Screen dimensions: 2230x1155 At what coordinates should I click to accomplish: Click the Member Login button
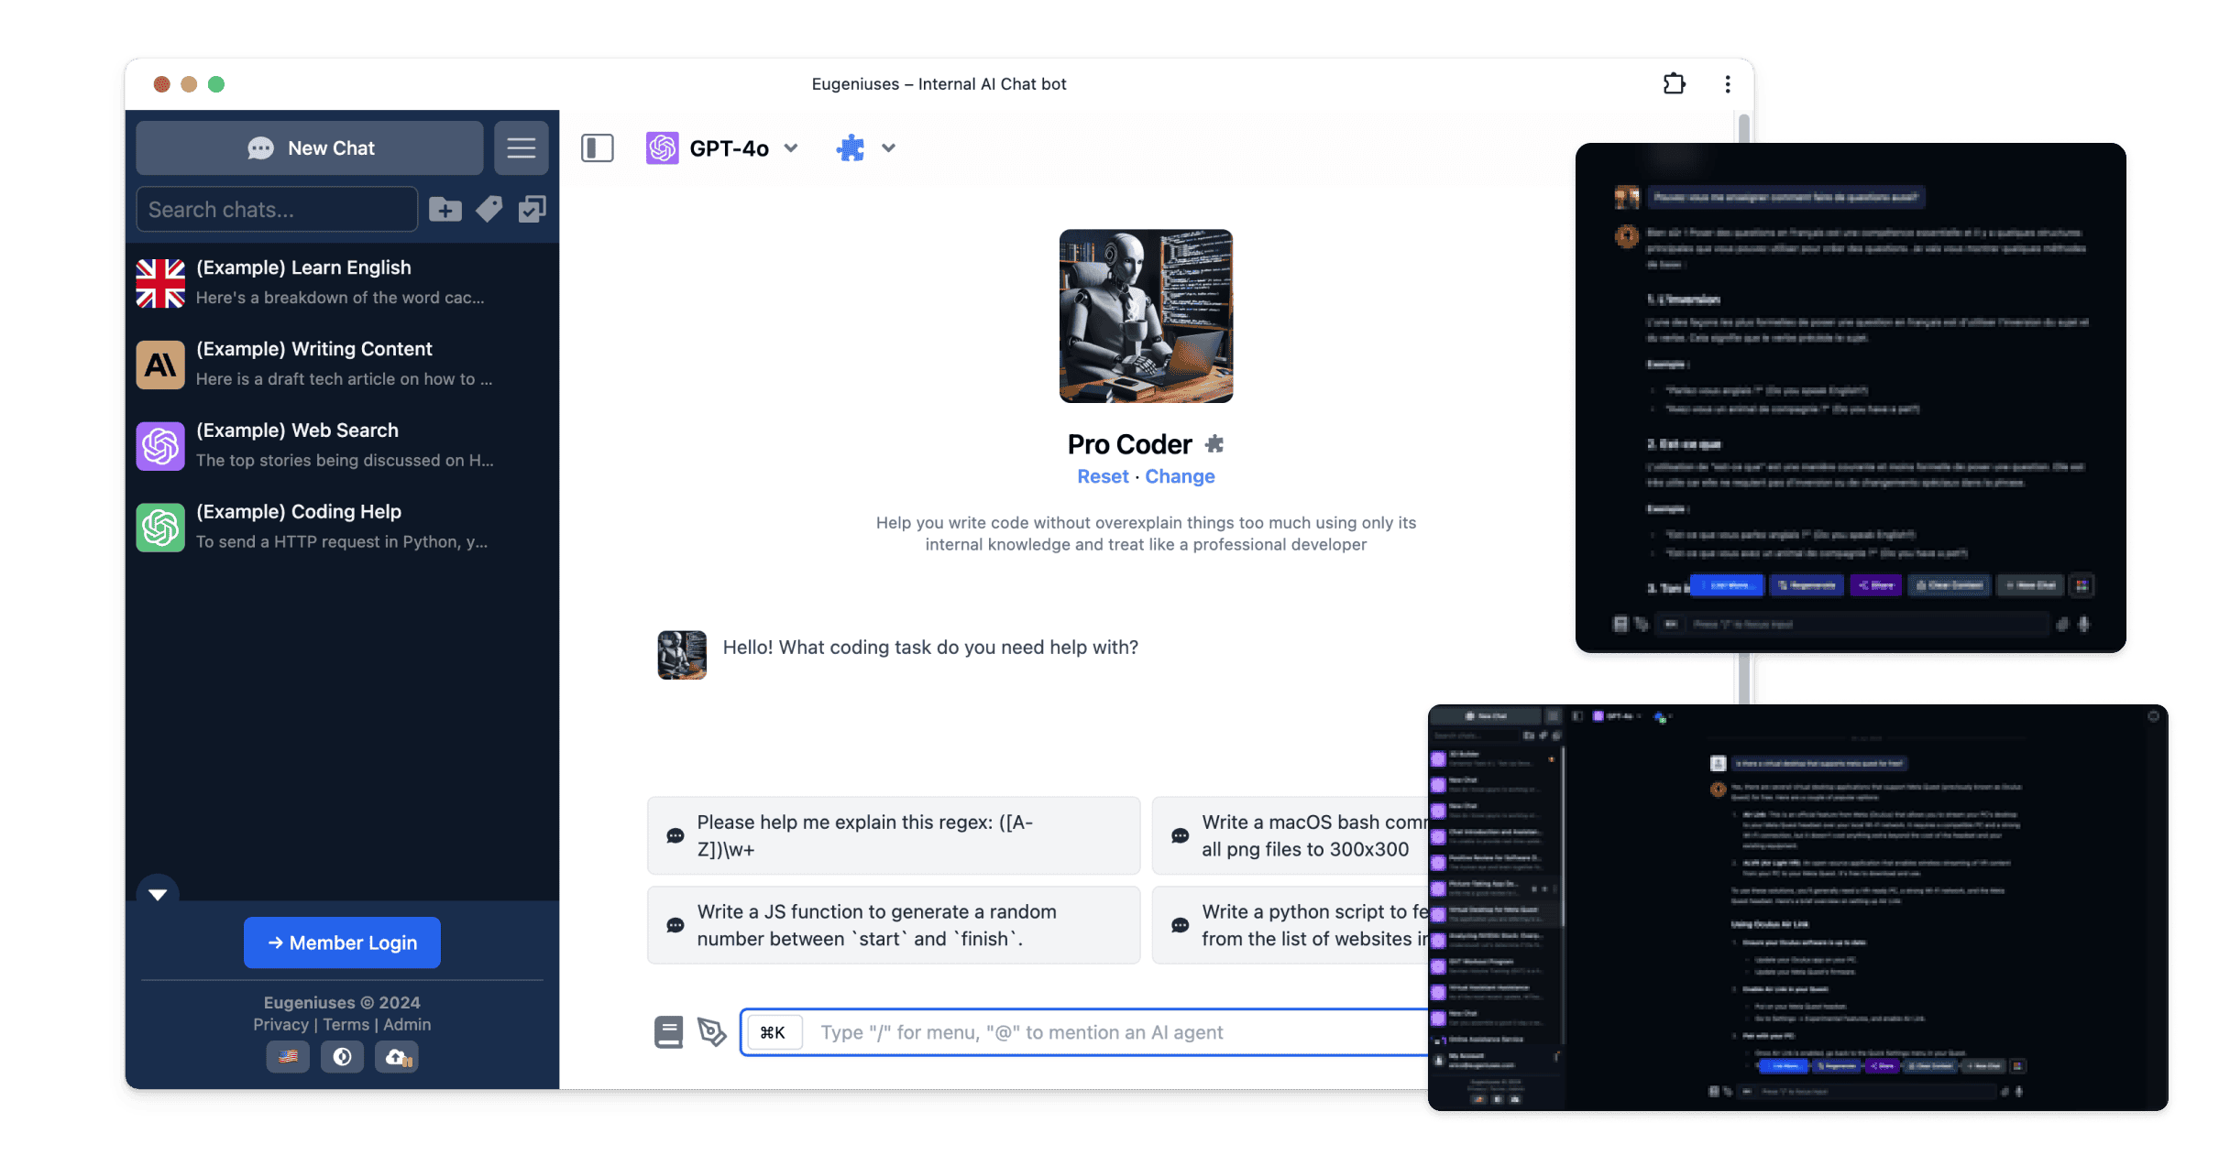[340, 942]
